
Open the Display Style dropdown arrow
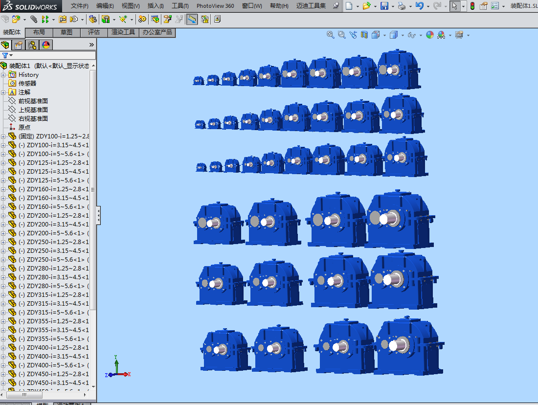click(403, 35)
